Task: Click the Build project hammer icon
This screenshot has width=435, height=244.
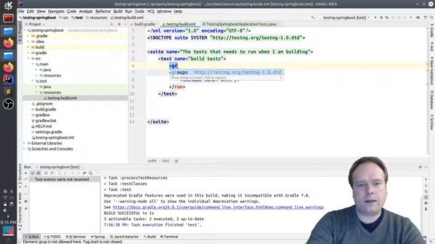Action: (313, 18)
